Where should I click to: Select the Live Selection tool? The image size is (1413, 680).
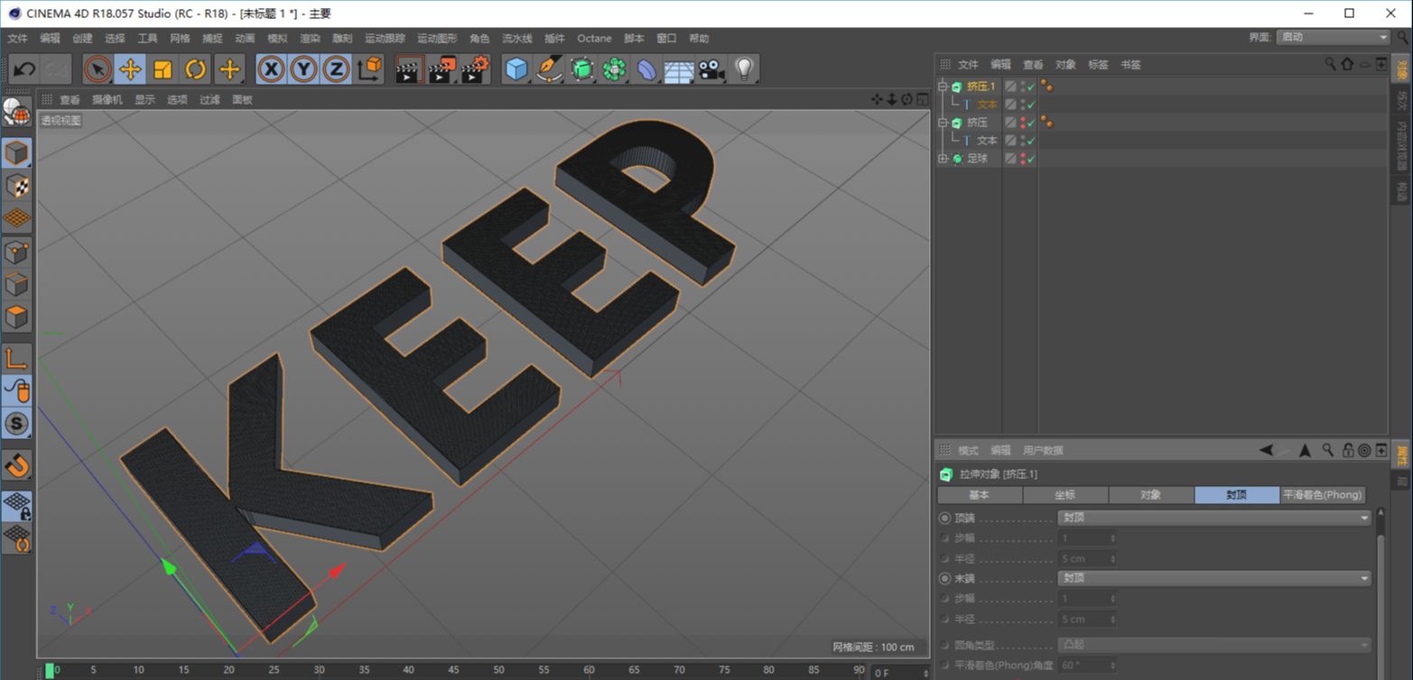coord(98,69)
